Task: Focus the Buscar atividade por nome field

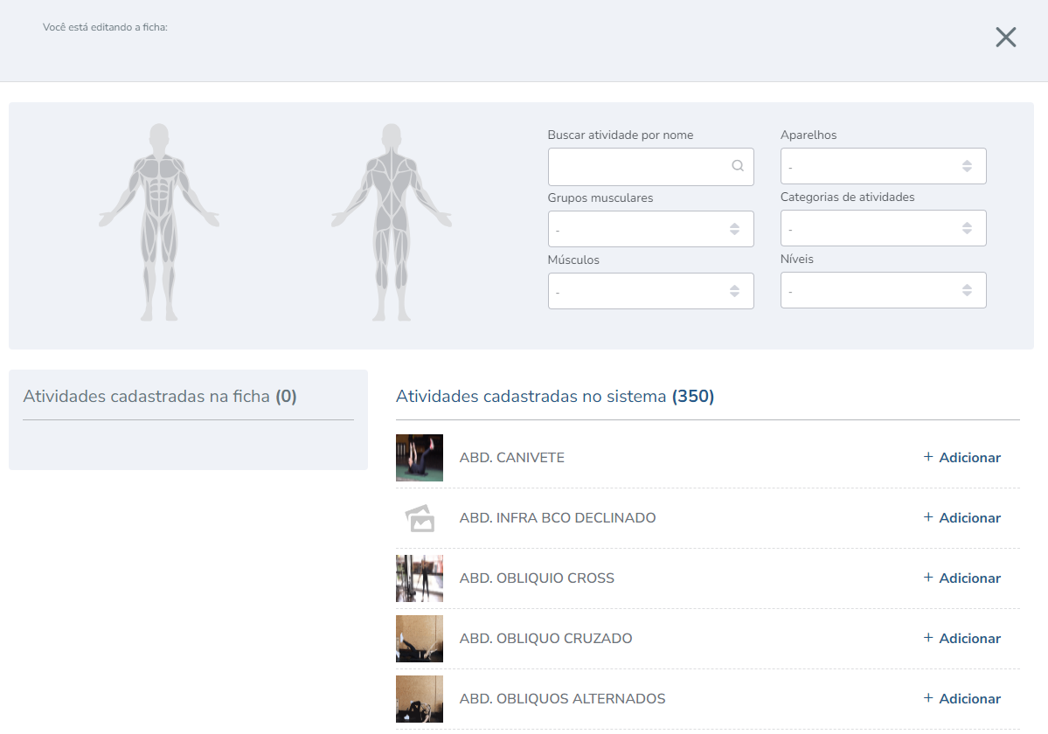Action: tap(638, 167)
